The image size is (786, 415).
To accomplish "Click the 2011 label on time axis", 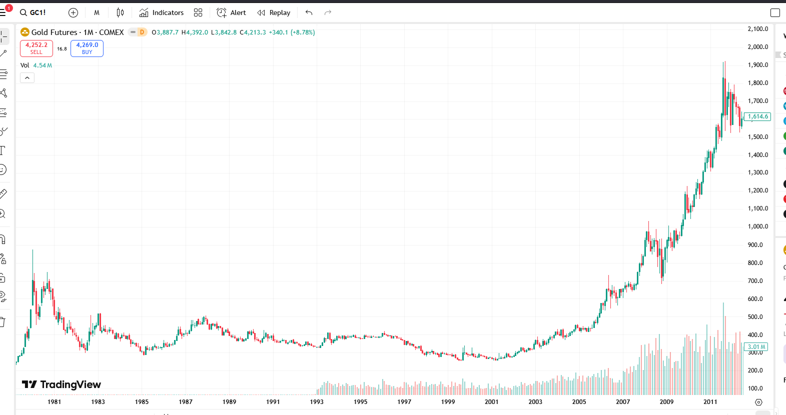I will [710, 402].
